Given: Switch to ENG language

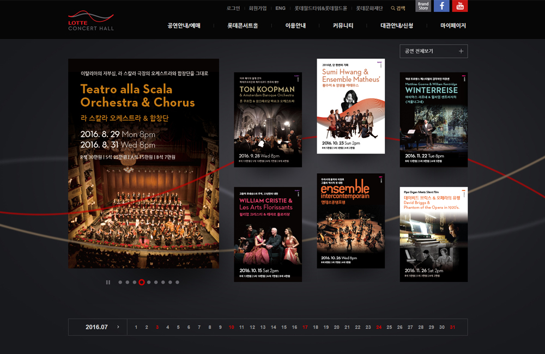Looking at the screenshot, I should [x=281, y=8].
